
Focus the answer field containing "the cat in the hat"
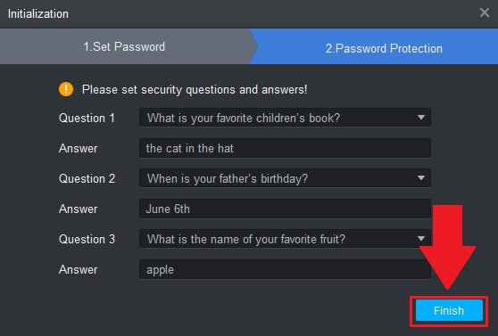(285, 148)
